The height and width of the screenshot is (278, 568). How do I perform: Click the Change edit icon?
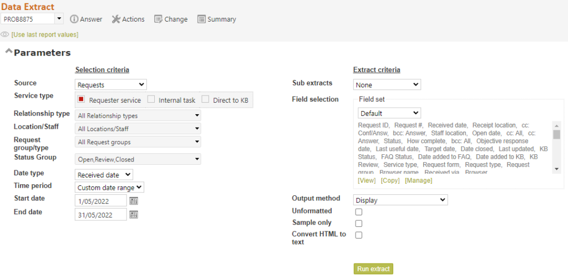click(158, 19)
